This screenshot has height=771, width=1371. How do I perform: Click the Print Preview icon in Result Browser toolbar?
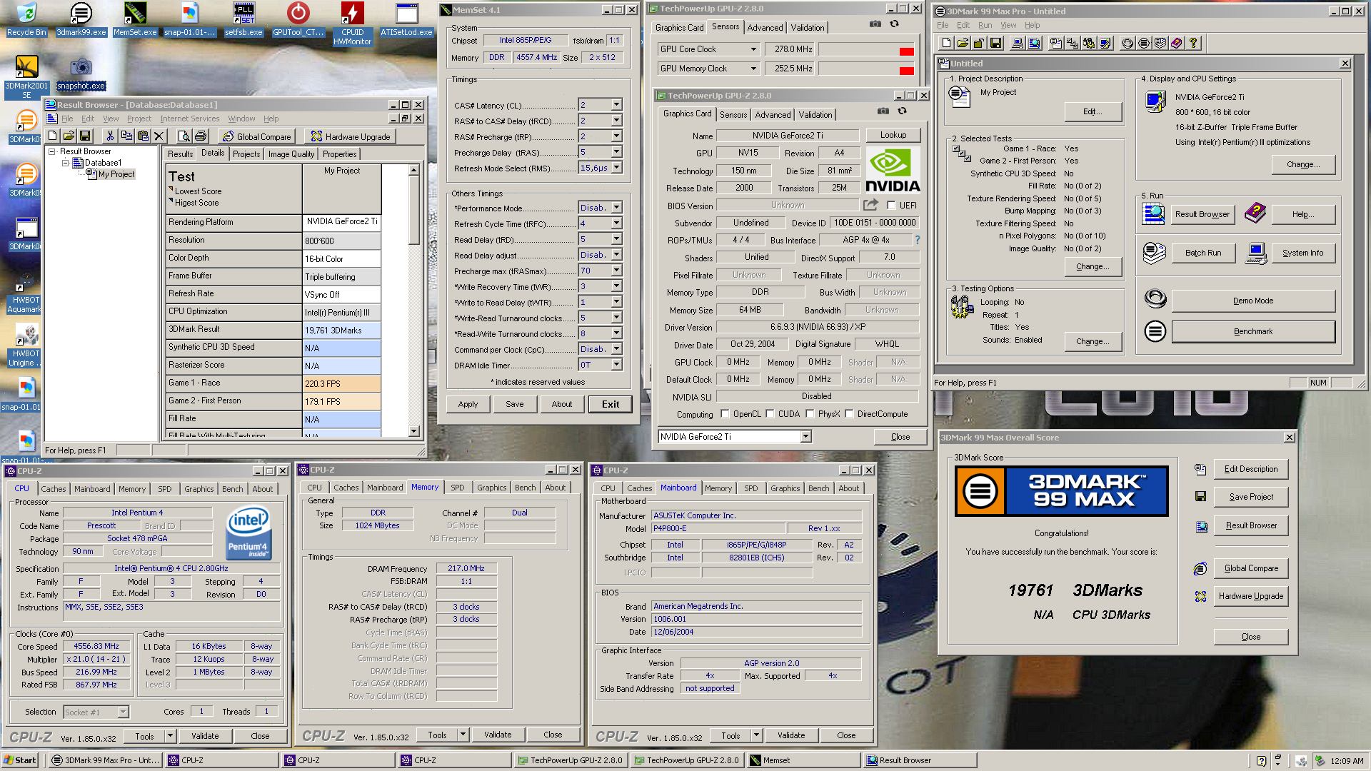[184, 136]
